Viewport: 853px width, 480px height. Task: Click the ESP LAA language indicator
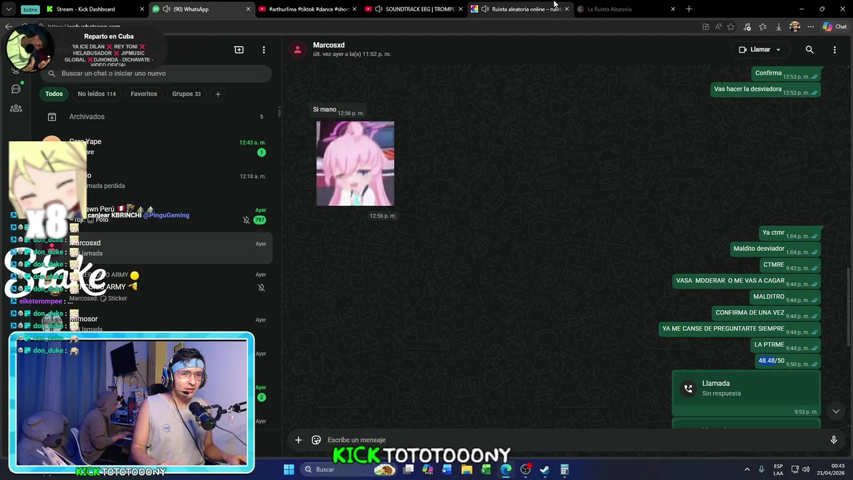(x=778, y=469)
